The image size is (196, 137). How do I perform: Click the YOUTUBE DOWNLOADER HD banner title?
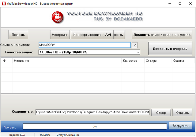104,13
